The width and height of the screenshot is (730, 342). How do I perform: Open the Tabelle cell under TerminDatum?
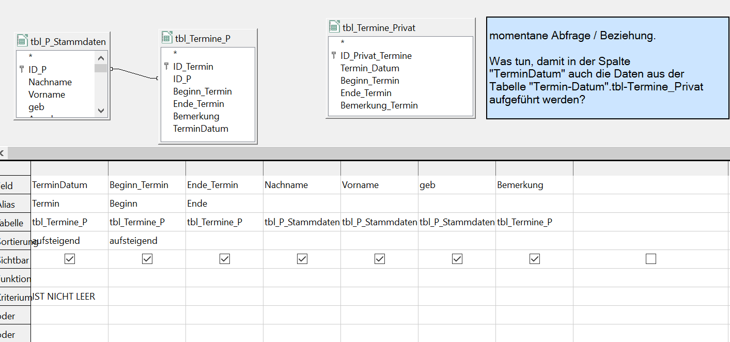click(x=70, y=222)
